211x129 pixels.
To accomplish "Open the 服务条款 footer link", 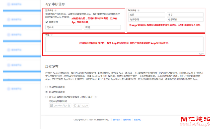I will point(116,120).
